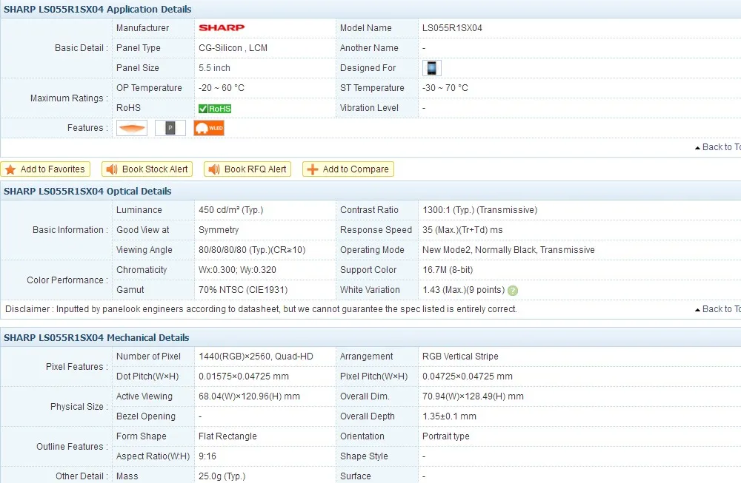Click pixel pitch value '0.04725×0.04725 mm'

point(468,376)
